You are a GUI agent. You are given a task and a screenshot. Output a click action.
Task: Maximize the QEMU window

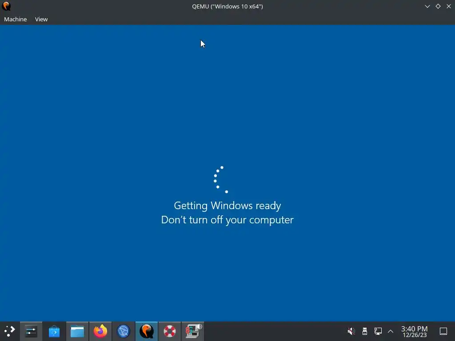point(438,6)
